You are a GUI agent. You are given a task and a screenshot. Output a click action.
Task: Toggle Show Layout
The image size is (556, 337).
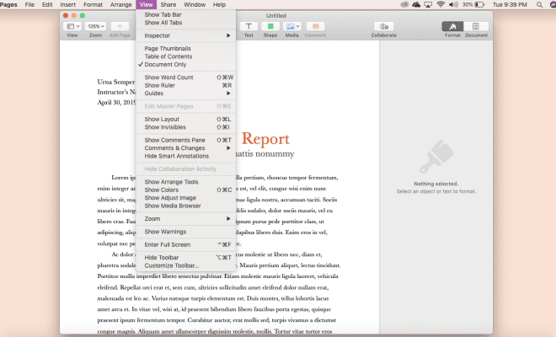pos(186,119)
